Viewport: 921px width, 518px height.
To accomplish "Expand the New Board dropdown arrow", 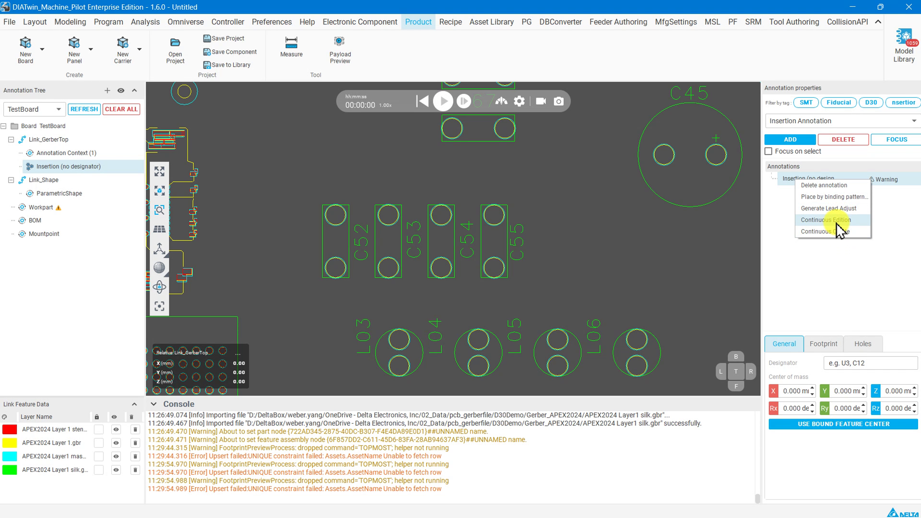I will tap(42, 49).
